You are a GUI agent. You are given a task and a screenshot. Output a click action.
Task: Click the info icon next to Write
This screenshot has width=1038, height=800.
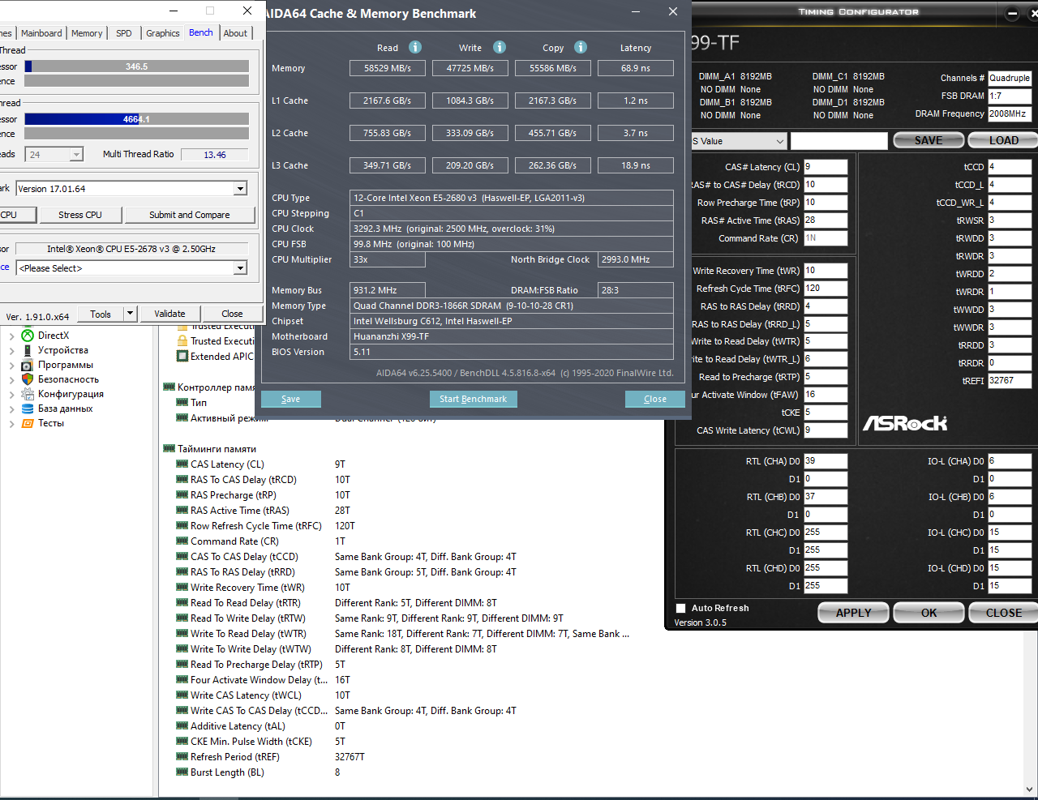point(500,47)
